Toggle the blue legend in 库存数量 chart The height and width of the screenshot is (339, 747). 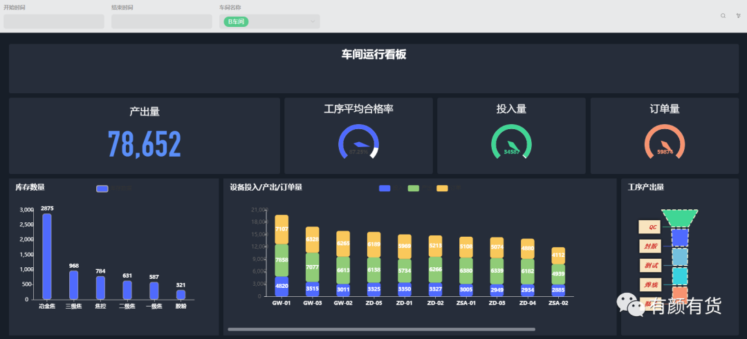click(102, 188)
